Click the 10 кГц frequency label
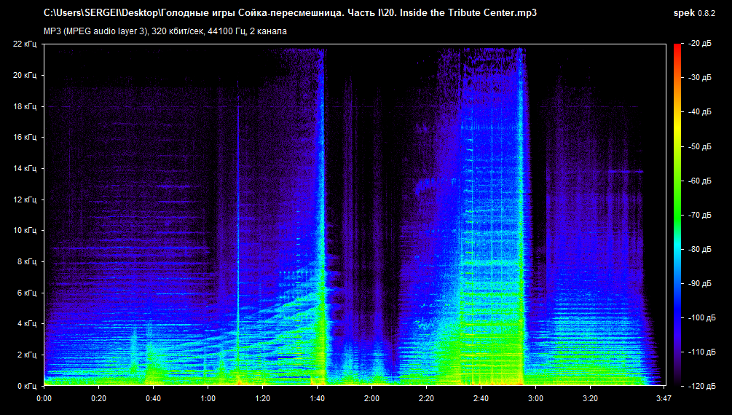This screenshot has width=732, height=415. click(24, 231)
